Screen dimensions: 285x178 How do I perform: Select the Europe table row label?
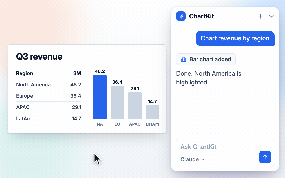click(x=25, y=96)
